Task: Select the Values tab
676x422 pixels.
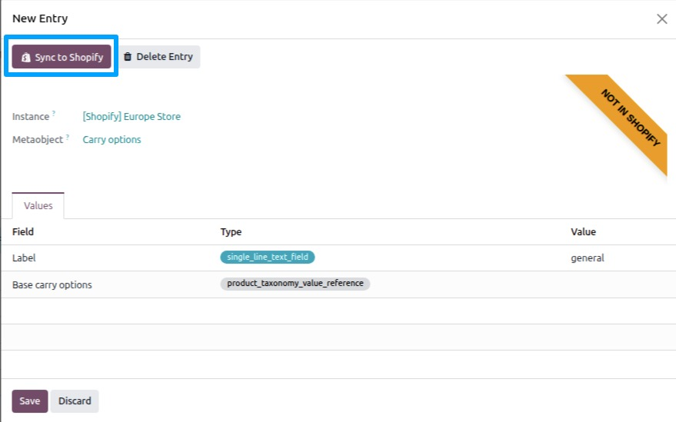Action: tap(38, 205)
